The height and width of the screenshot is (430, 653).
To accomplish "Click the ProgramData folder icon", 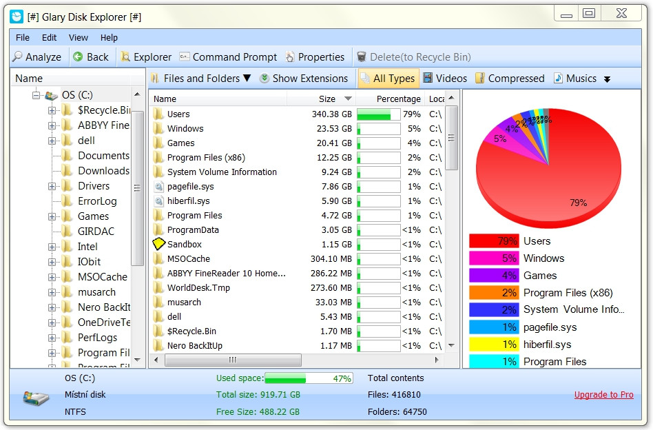I will coord(158,229).
